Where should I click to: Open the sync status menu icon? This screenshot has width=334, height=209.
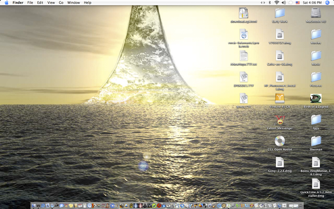263,2
